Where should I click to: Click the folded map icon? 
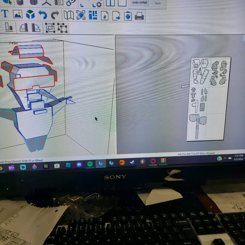[69, 15]
